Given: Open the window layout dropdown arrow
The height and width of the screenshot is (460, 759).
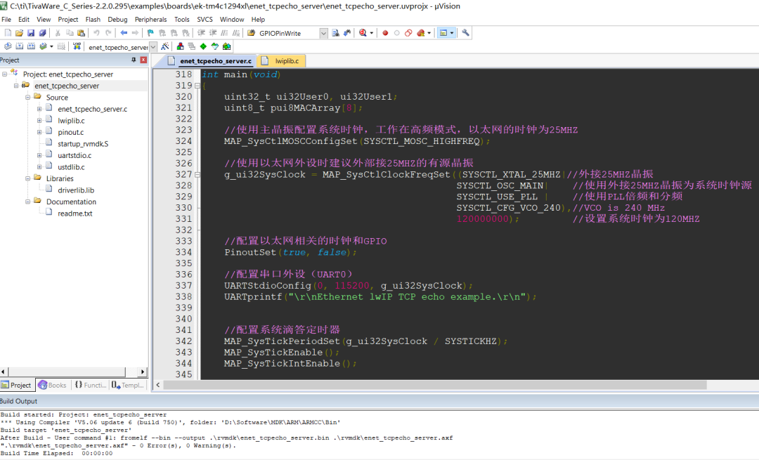Looking at the screenshot, I should tap(452, 33).
